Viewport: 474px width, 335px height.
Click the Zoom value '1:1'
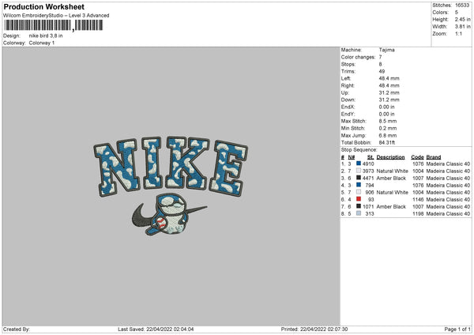tap(458, 33)
